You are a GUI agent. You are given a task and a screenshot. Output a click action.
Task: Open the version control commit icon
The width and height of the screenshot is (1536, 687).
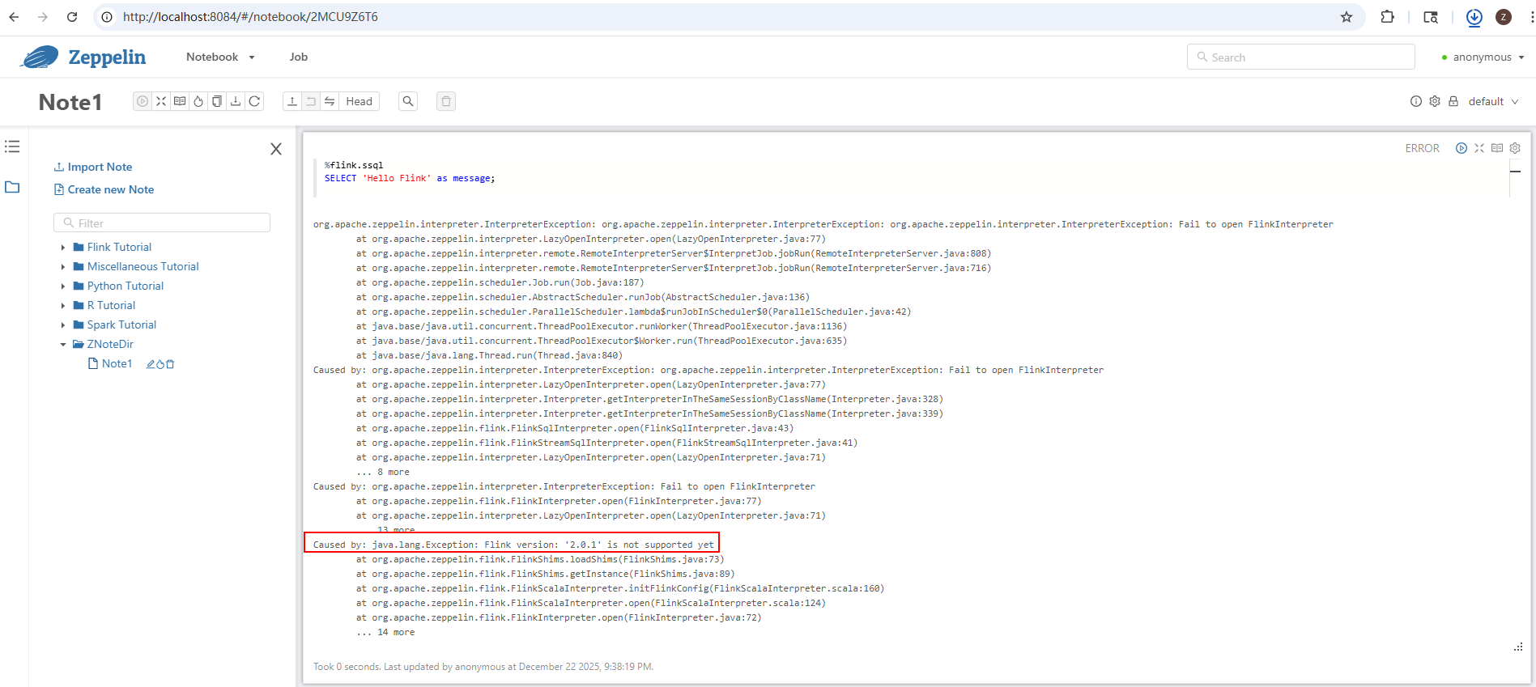[292, 101]
